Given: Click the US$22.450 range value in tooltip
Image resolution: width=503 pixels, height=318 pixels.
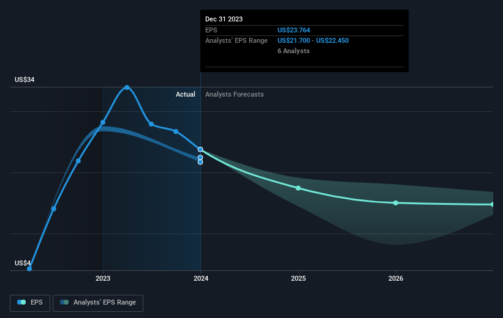Looking at the screenshot, I should coord(332,41).
